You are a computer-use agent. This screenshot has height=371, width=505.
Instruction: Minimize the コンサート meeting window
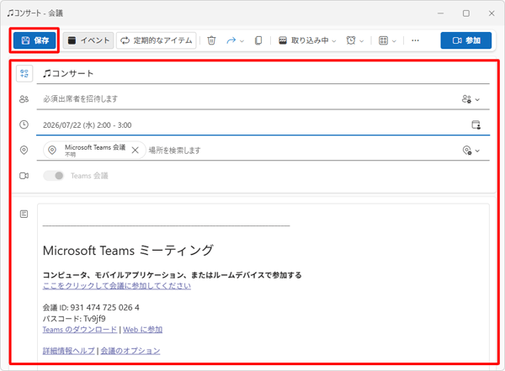pyautogui.click(x=440, y=13)
